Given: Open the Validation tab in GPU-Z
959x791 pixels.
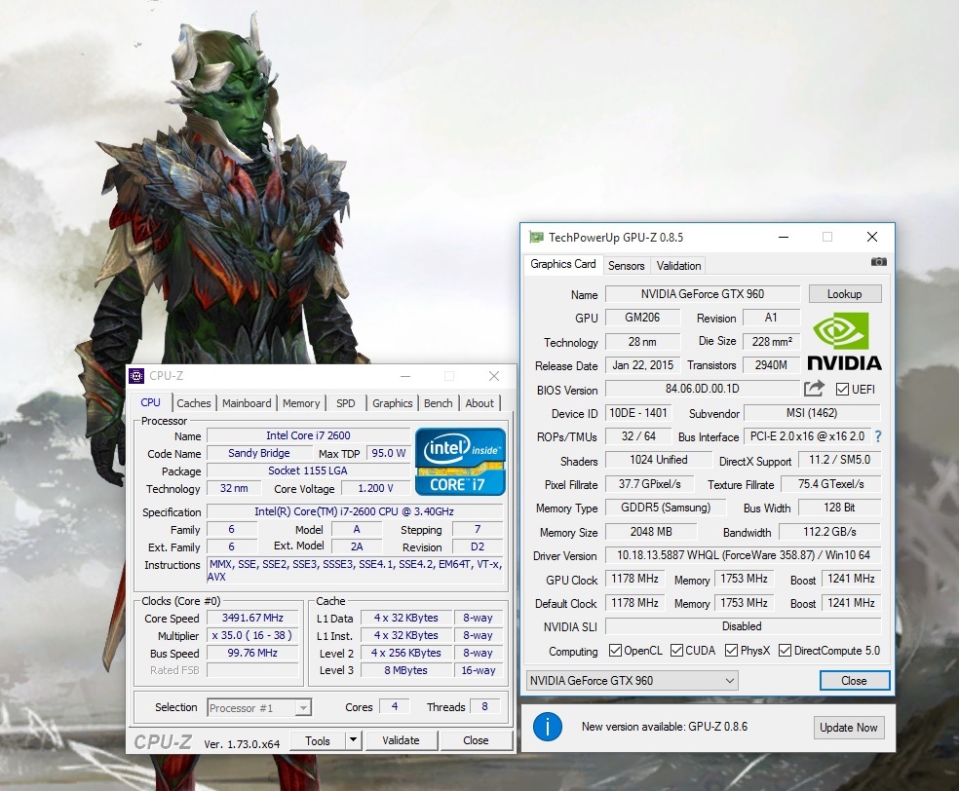Looking at the screenshot, I should click(x=678, y=265).
